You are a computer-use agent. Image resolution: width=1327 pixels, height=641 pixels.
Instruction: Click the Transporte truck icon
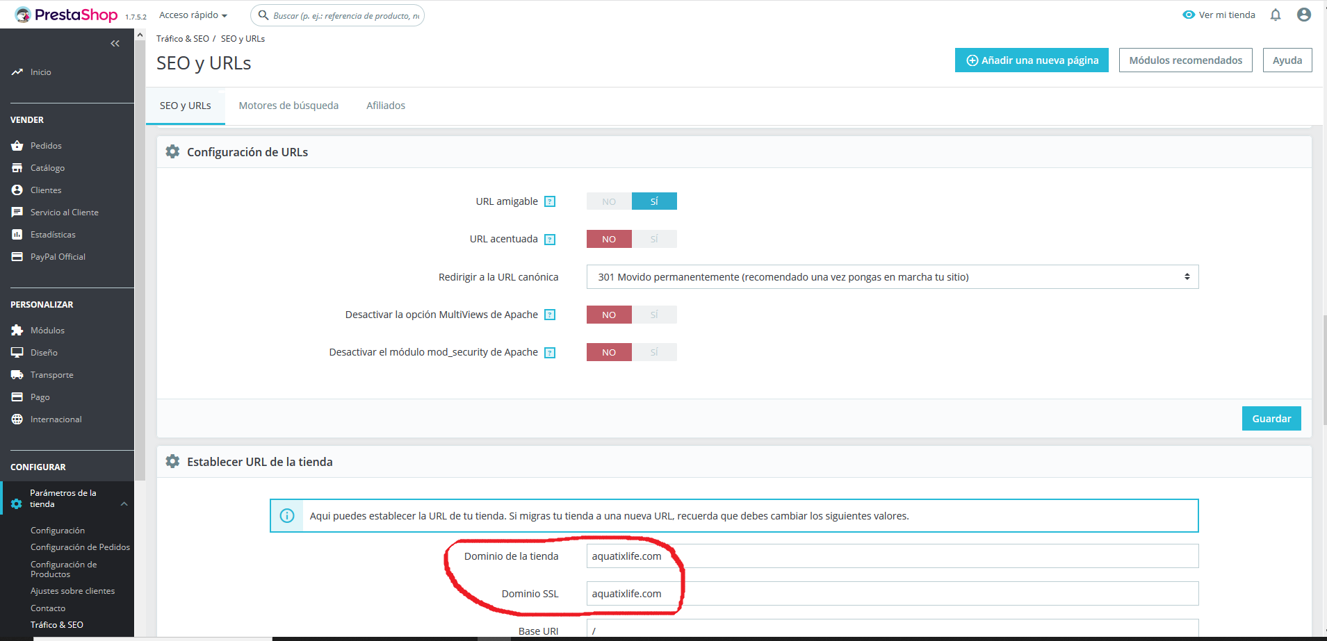(x=17, y=374)
